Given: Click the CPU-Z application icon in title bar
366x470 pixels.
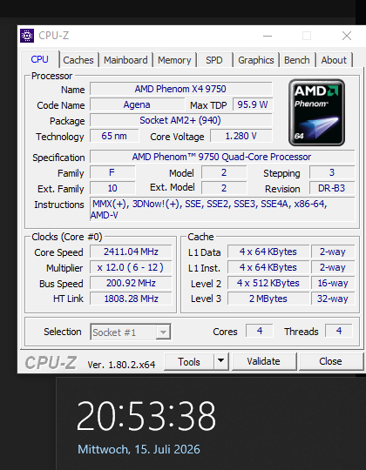Looking at the screenshot, I should [27, 36].
